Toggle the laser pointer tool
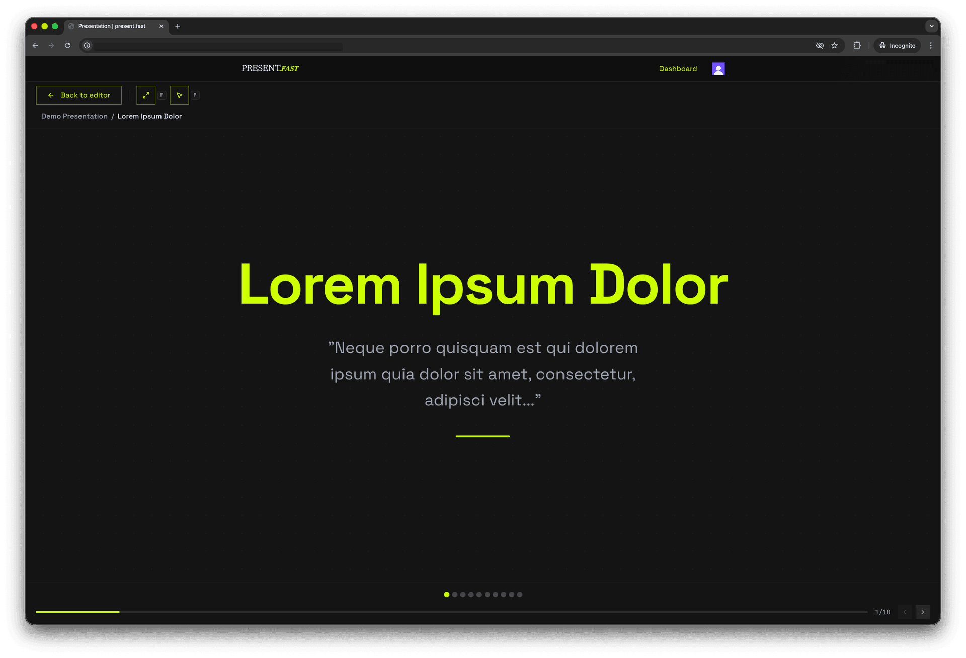966x658 pixels. tap(179, 95)
